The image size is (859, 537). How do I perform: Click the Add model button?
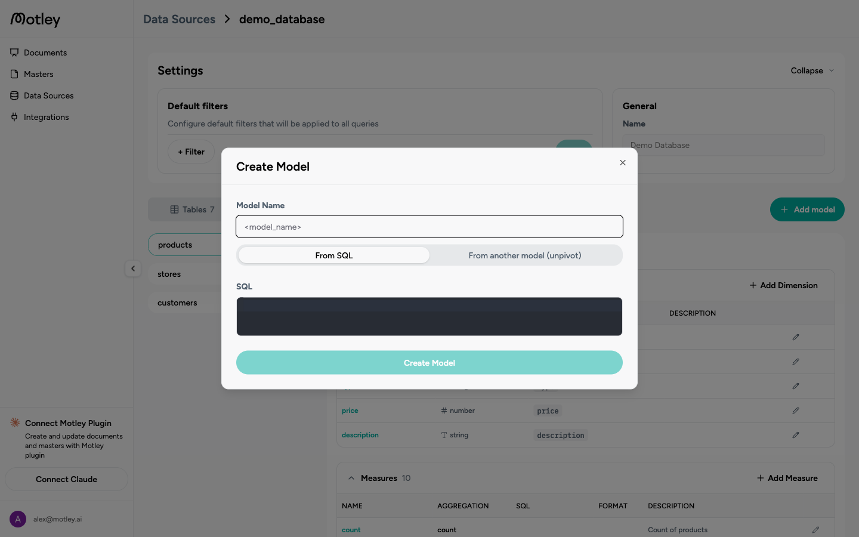(x=807, y=209)
